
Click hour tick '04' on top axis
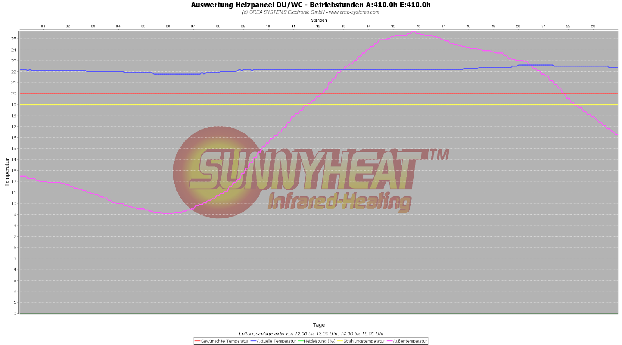118,26
